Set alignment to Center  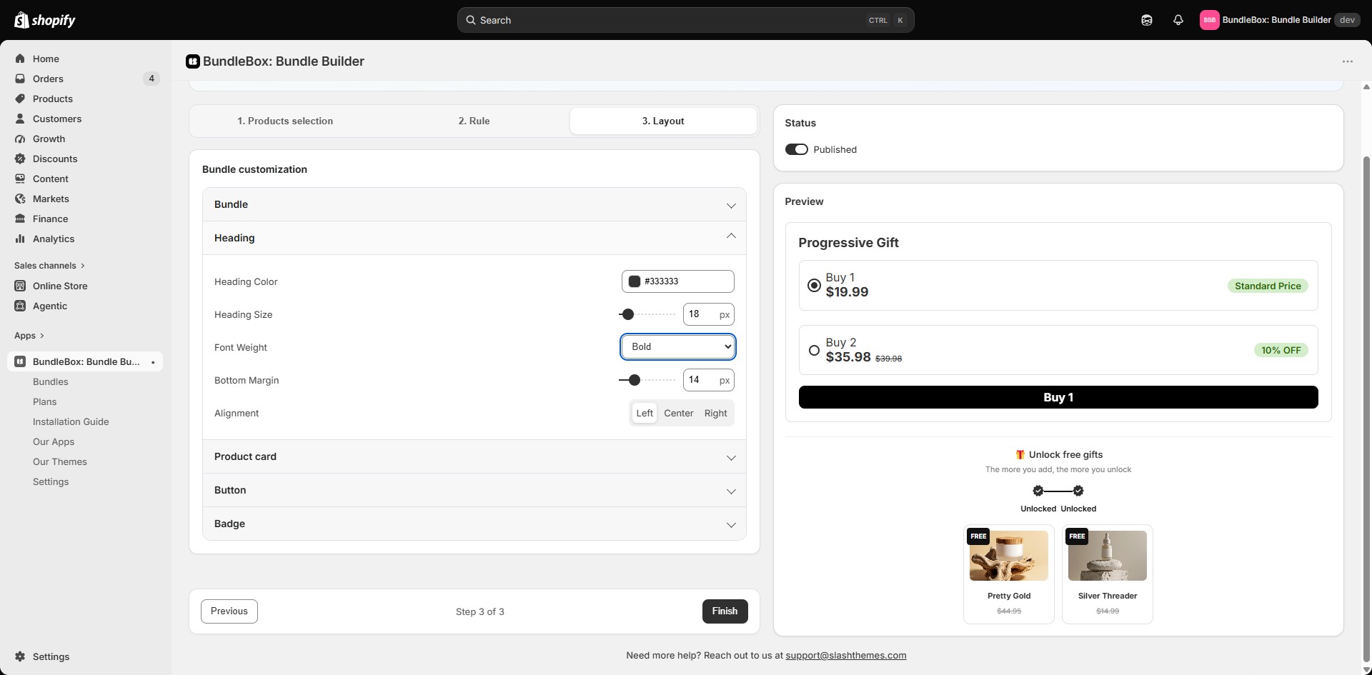coord(679,413)
